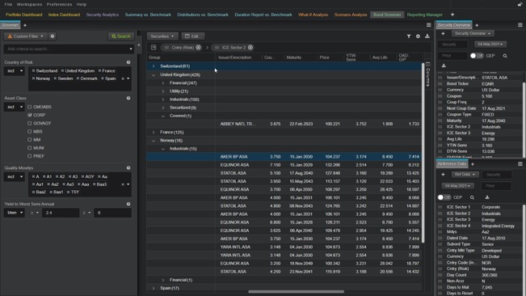Uncheck the CORP asset class
This screenshot has width=526, height=296.
coord(30,115)
